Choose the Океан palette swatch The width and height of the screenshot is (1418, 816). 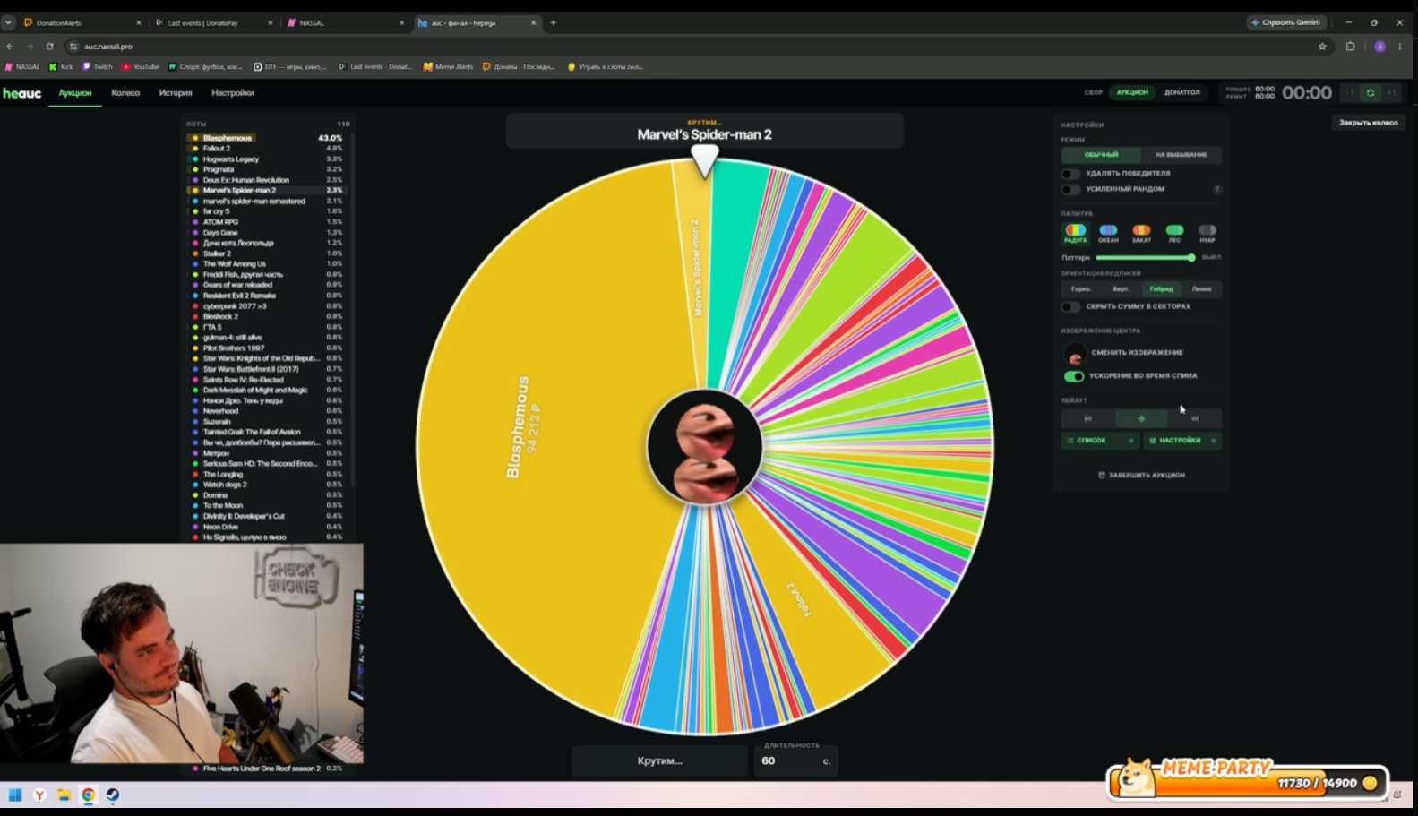coord(1108,233)
